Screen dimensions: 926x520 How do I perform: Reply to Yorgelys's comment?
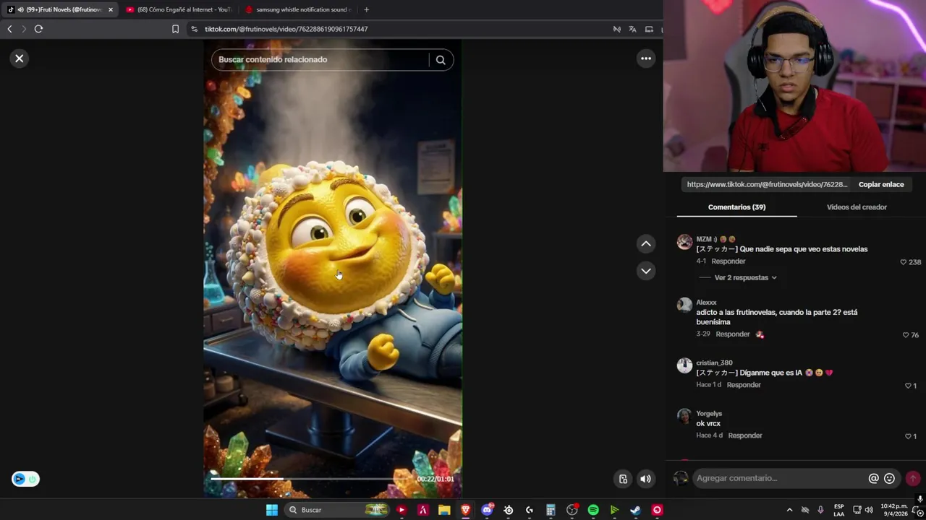pyautogui.click(x=745, y=435)
